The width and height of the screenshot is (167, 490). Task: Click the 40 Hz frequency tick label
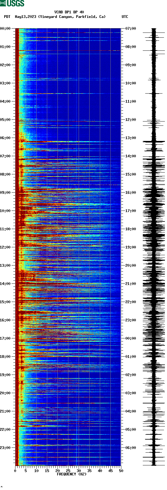tap(100, 471)
